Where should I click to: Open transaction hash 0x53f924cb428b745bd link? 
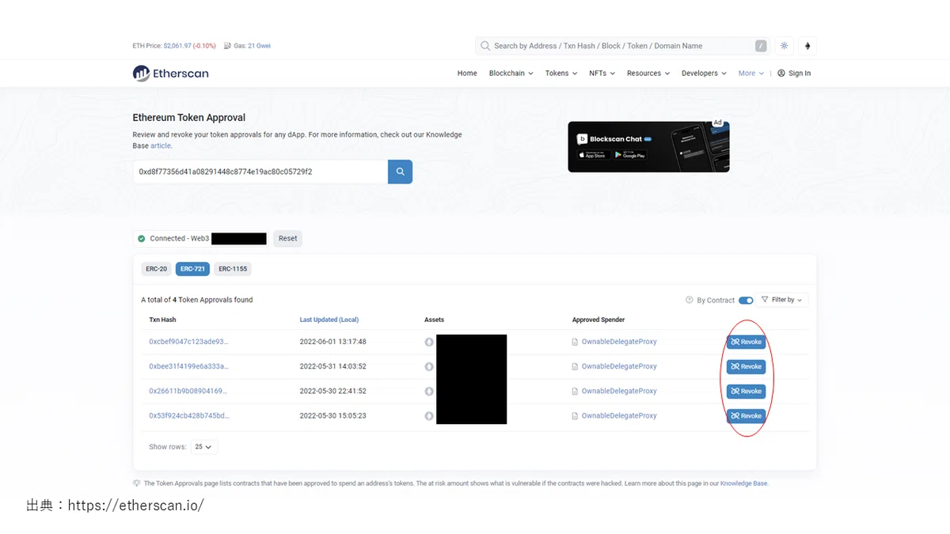coord(189,415)
